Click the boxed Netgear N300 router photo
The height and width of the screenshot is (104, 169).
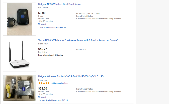click(x=19, y=88)
